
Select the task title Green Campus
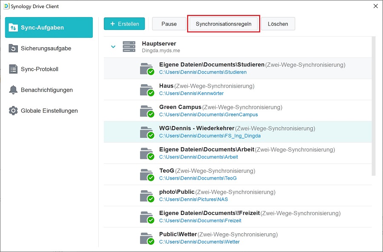click(x=180, y=107)
